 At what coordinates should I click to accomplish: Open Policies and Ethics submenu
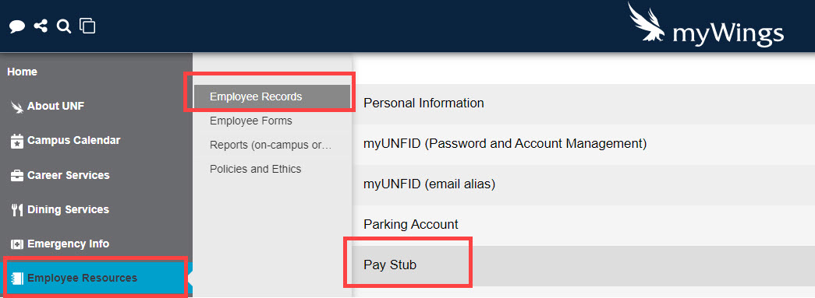[255, 169]
